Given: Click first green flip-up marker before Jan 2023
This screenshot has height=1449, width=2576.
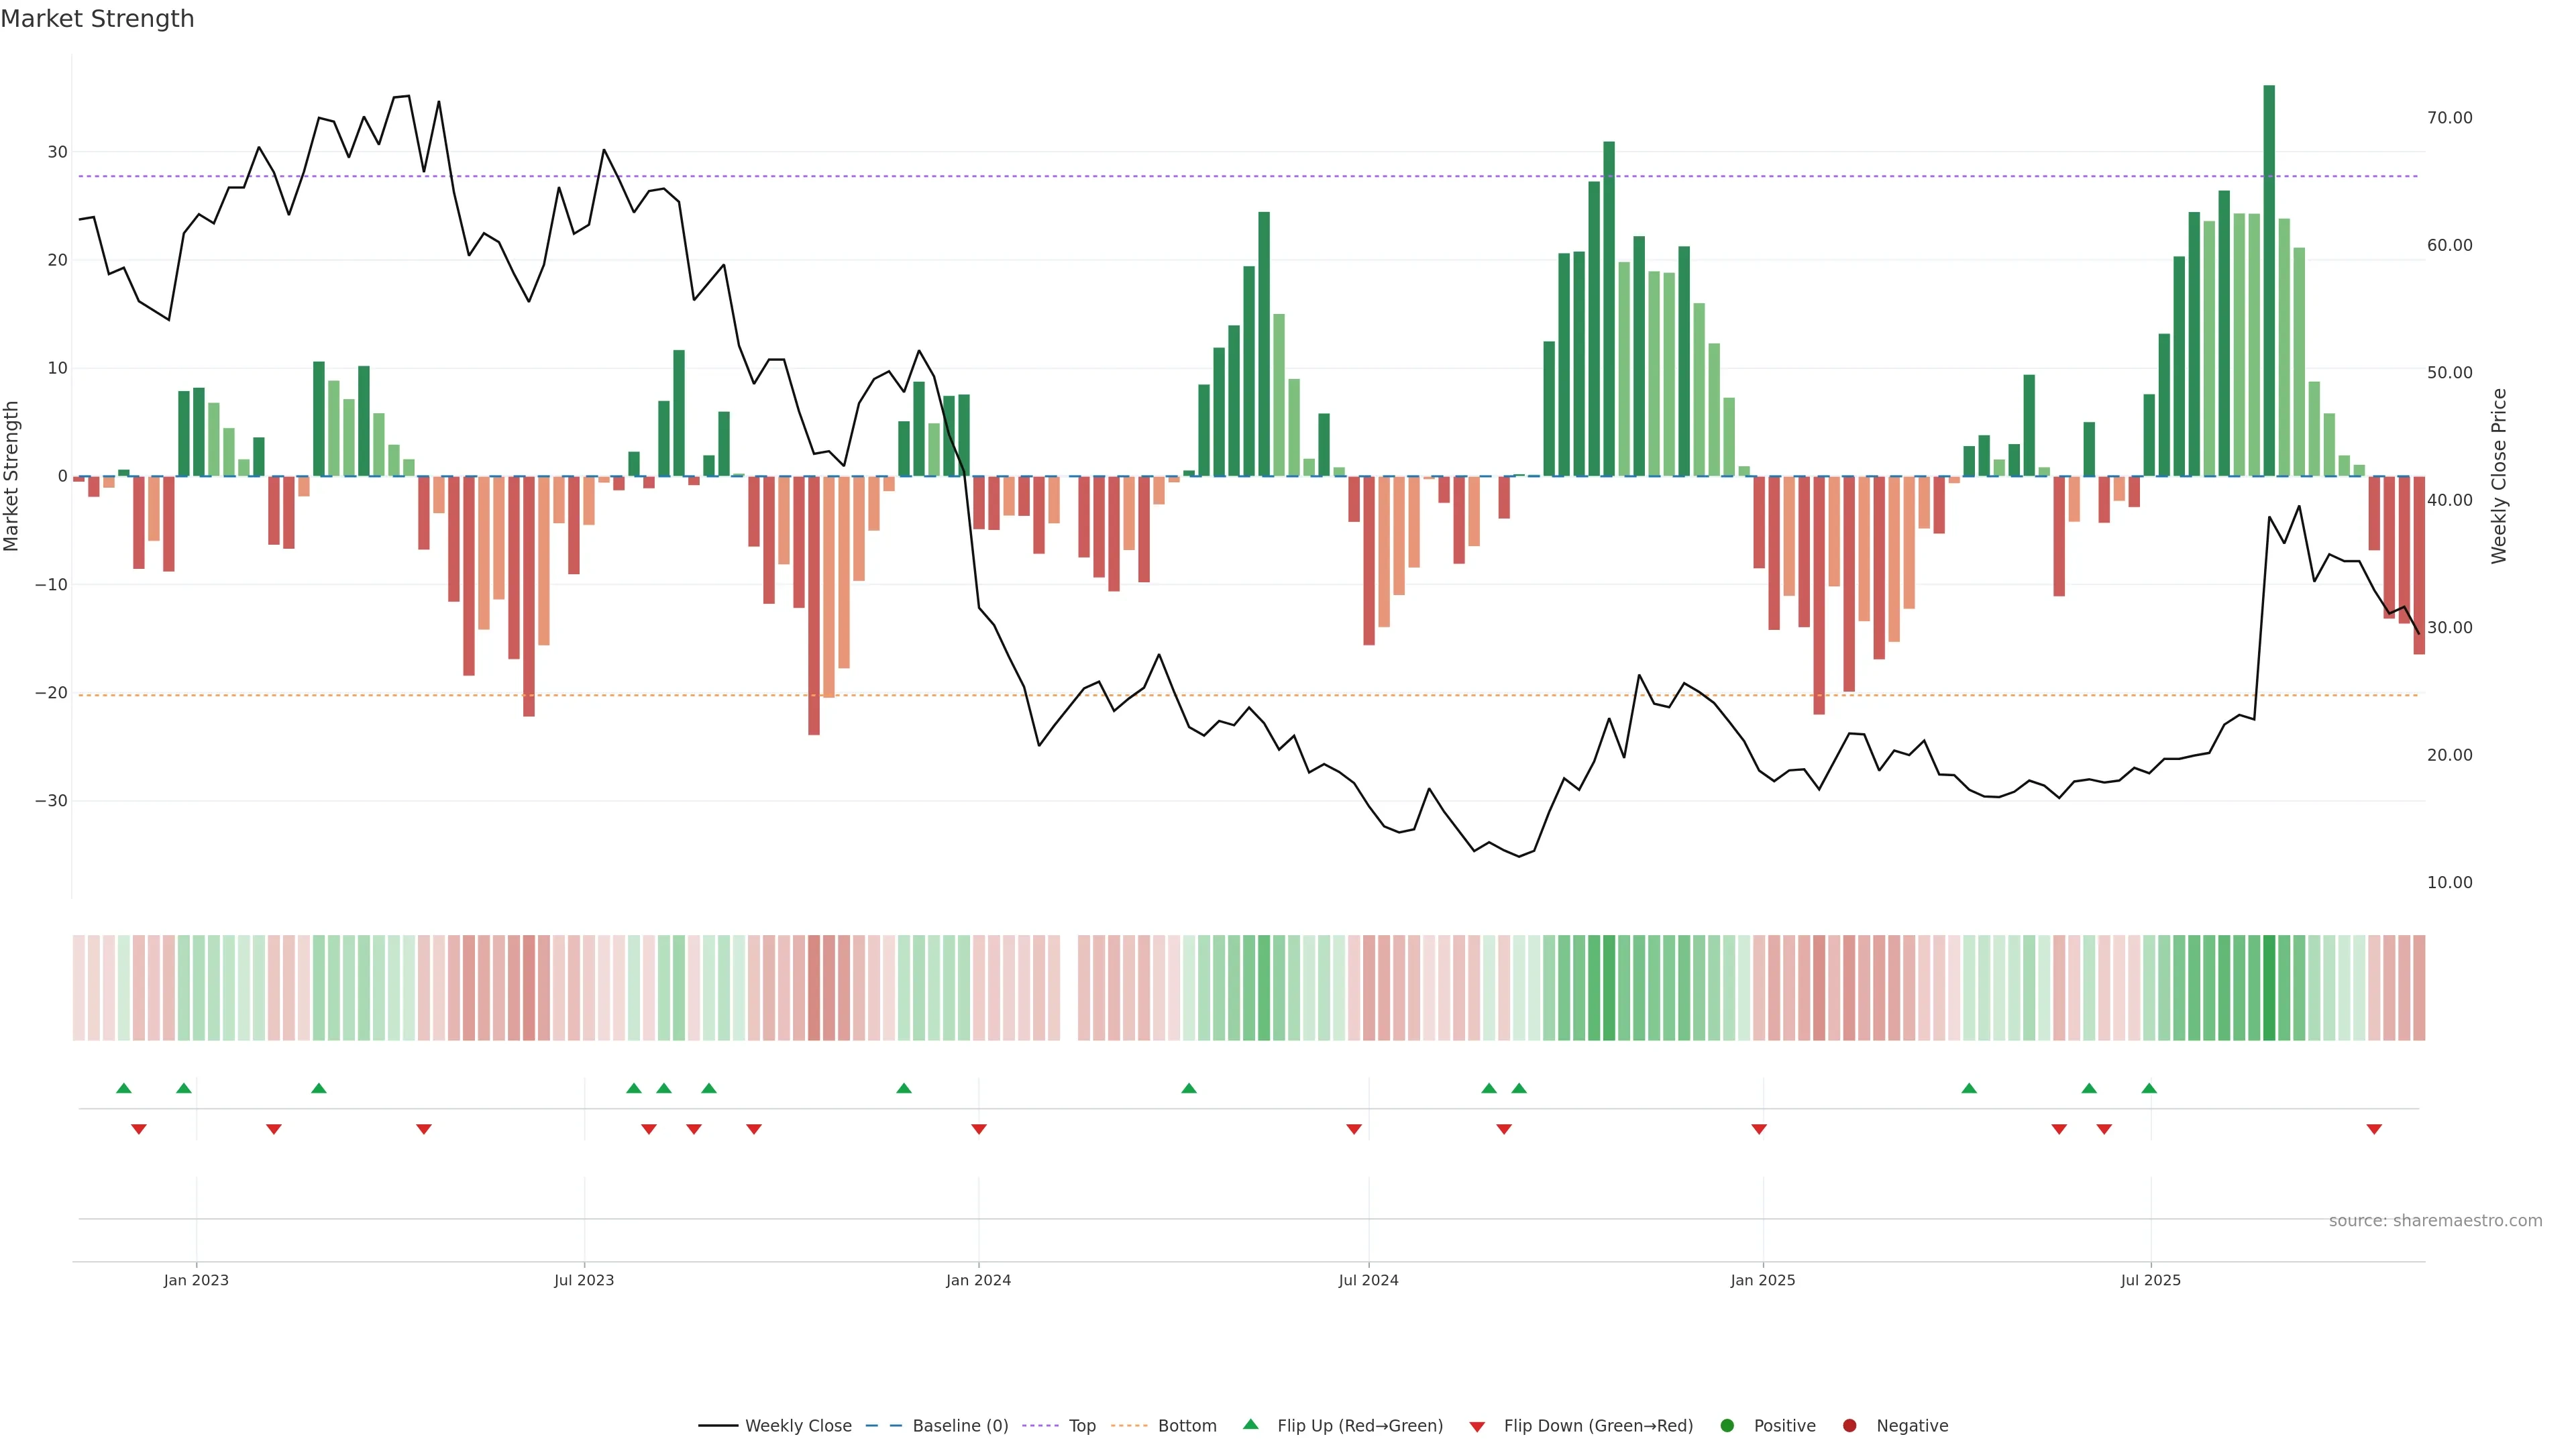Looking at the screenshot, I should pos(124,1088).
